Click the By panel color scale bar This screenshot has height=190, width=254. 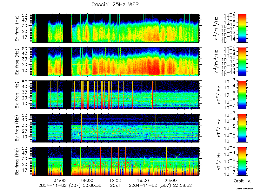click(242, 128)
